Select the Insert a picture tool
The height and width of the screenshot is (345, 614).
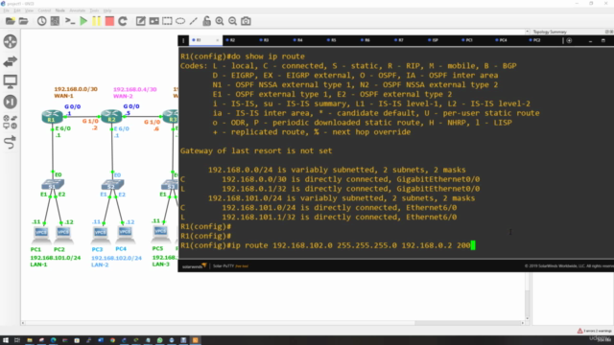(153, 21)
